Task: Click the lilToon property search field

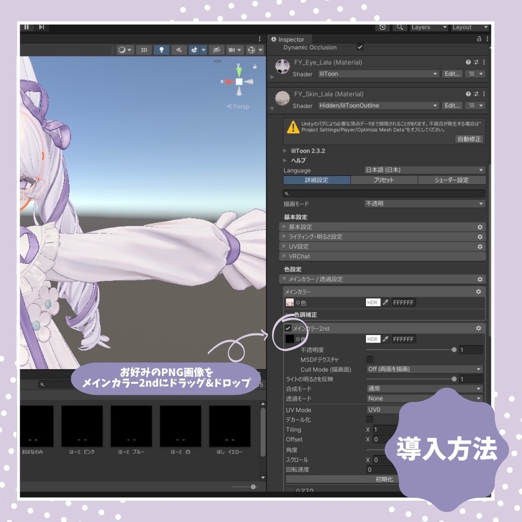Action: tap(384, 193)
